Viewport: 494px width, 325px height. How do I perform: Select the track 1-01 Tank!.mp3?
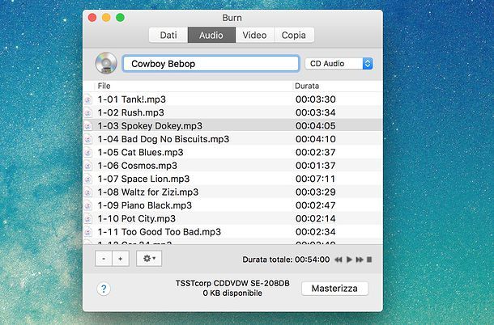click(232, 99)
